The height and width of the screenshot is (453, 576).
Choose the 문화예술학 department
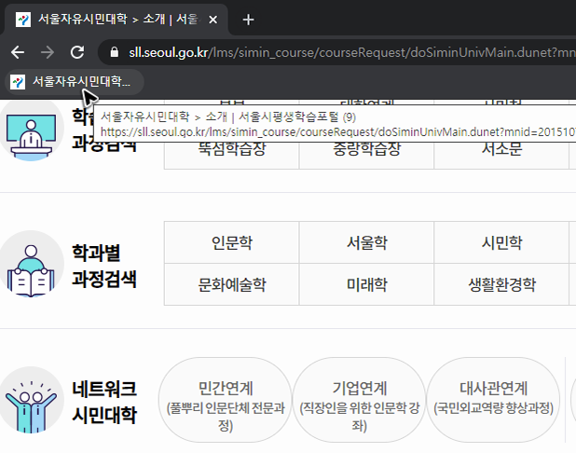tap(232, 284)
